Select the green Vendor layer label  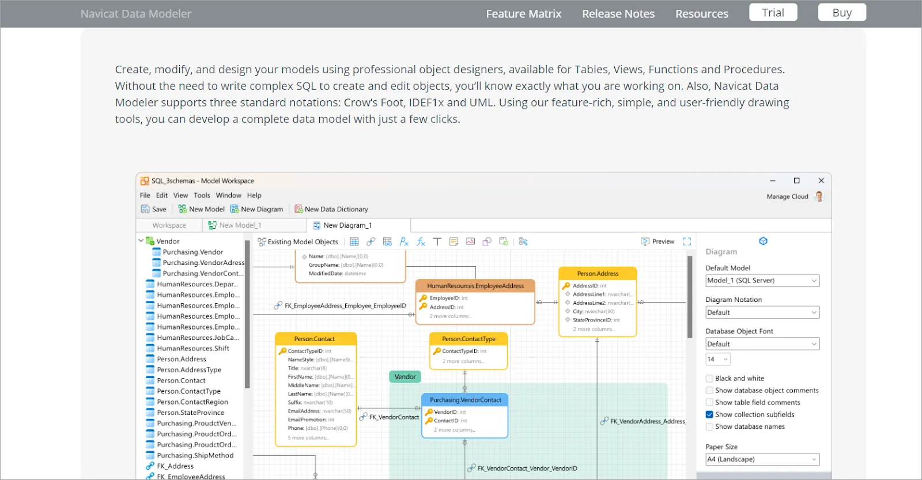click(x=406, y=377)
